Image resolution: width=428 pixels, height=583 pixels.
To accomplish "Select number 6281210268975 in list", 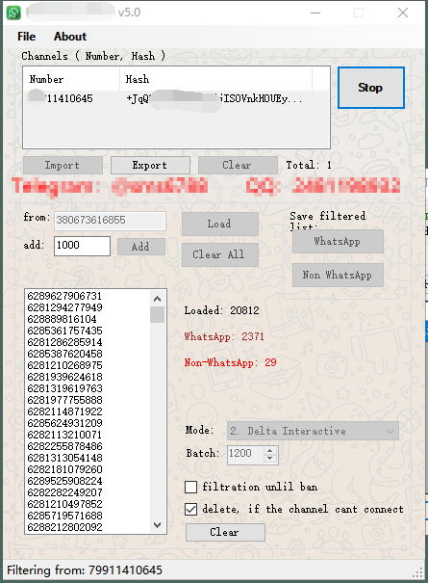I will 64,365.
